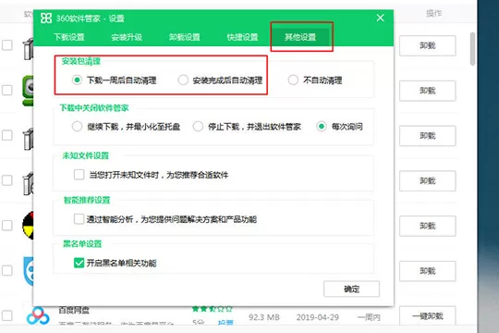Click 卸载 in the green webcam row
The width and height of the screenshot is (499, 333).
[x=428, y=91]
